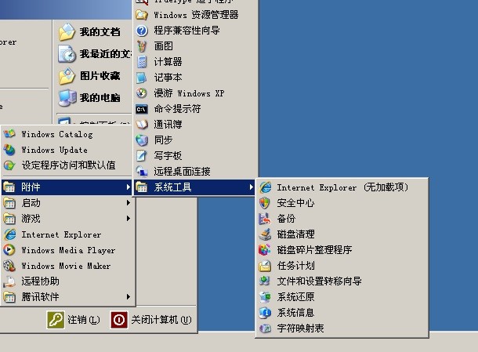Open Internet Explorer (无加载项) icon
478x352 pixels.
(x=265, y=187)
